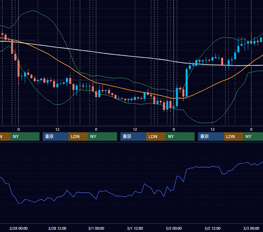
Task: Click the 2/28 00:00 date label
Action: pyautogui.click(x=19, y=228)
